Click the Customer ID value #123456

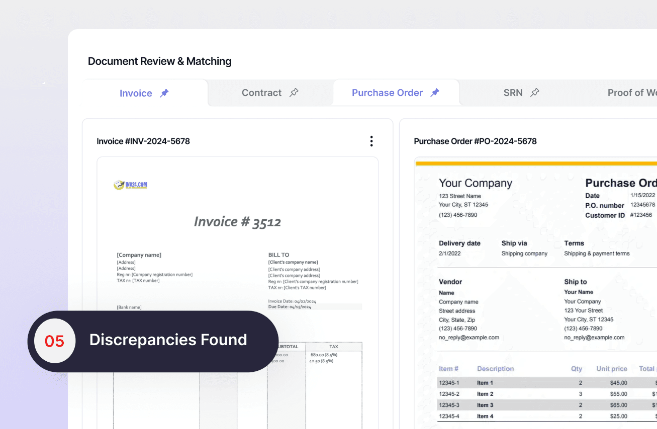coord(641,215)
